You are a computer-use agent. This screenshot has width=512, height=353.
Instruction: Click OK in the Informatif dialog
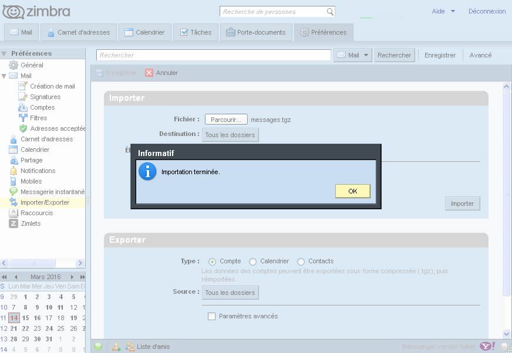[352, 191]
